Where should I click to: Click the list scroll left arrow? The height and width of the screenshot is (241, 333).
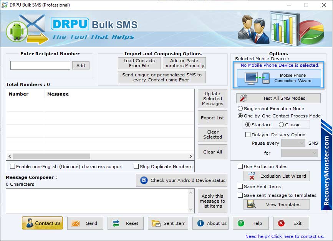tap(10, 156)
